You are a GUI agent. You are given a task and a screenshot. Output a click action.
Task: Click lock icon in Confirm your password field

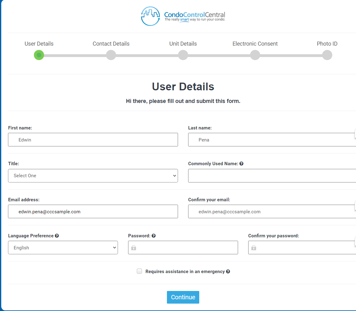(254, 248)
